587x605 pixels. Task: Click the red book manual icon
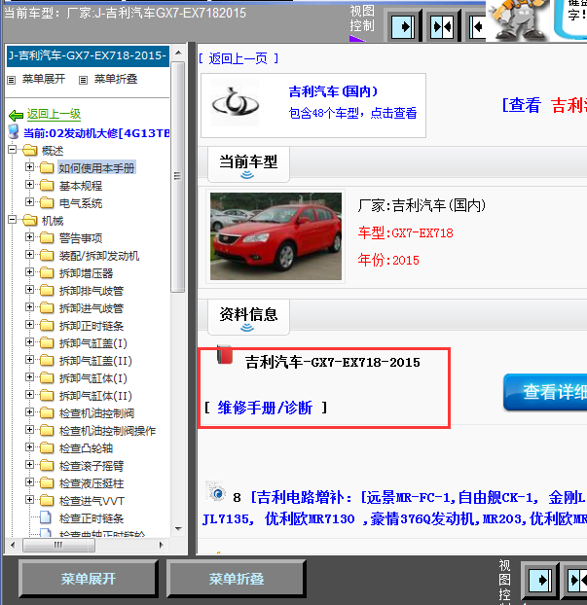[224, 354]
